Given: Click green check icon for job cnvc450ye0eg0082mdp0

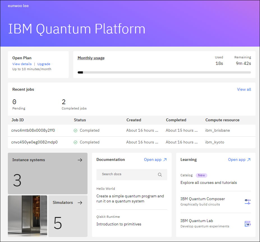Looking at the screenshot, I should pos(75,142).
